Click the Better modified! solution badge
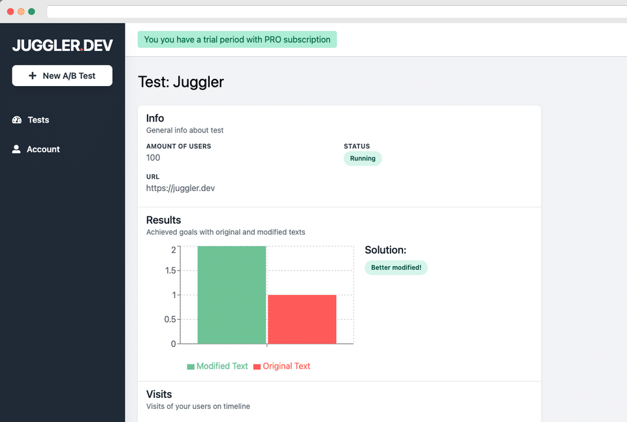 coord(396,267)
